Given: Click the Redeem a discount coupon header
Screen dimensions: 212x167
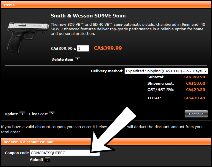Looking at the screenshot, I should (106, 142).
